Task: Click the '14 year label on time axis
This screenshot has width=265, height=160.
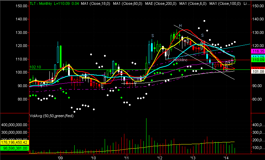Action: [x=226, y=158]
